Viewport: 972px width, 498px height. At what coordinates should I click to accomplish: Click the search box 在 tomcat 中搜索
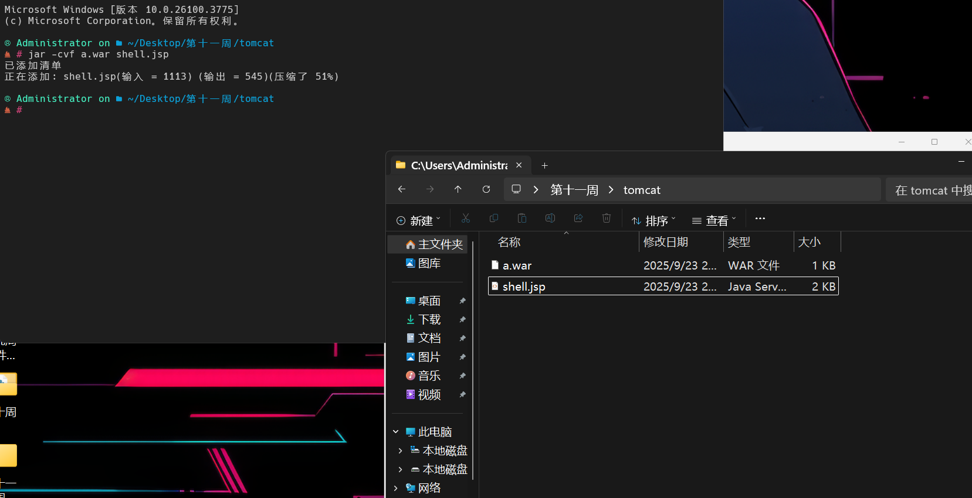929,190
